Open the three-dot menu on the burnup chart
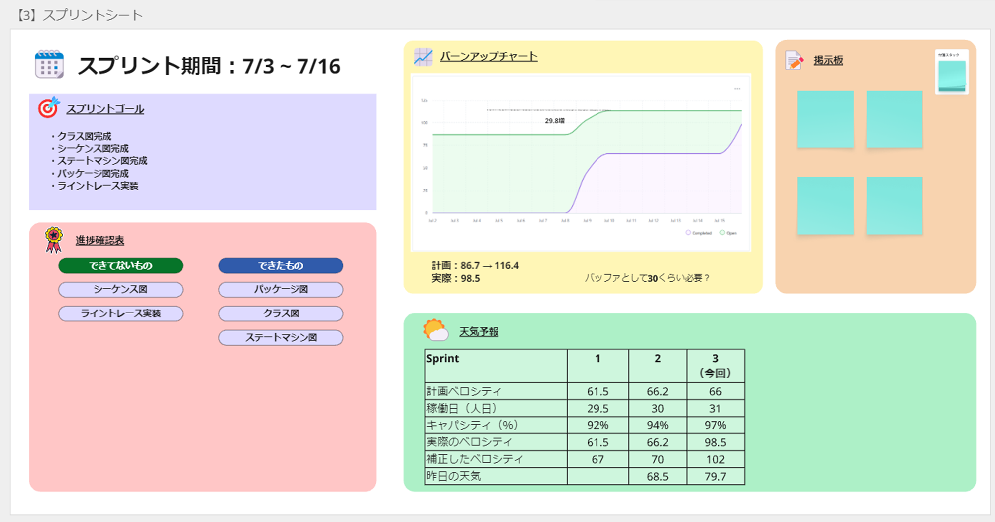Screen dimensions: 995x522 pyautogui.click(x=737, y=89)
